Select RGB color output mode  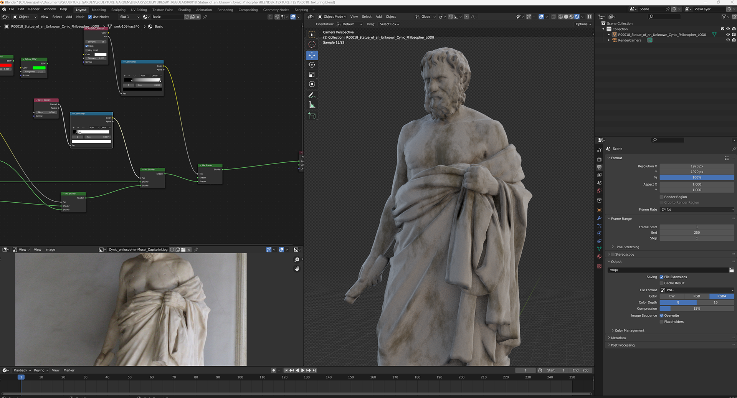(696, 296)
